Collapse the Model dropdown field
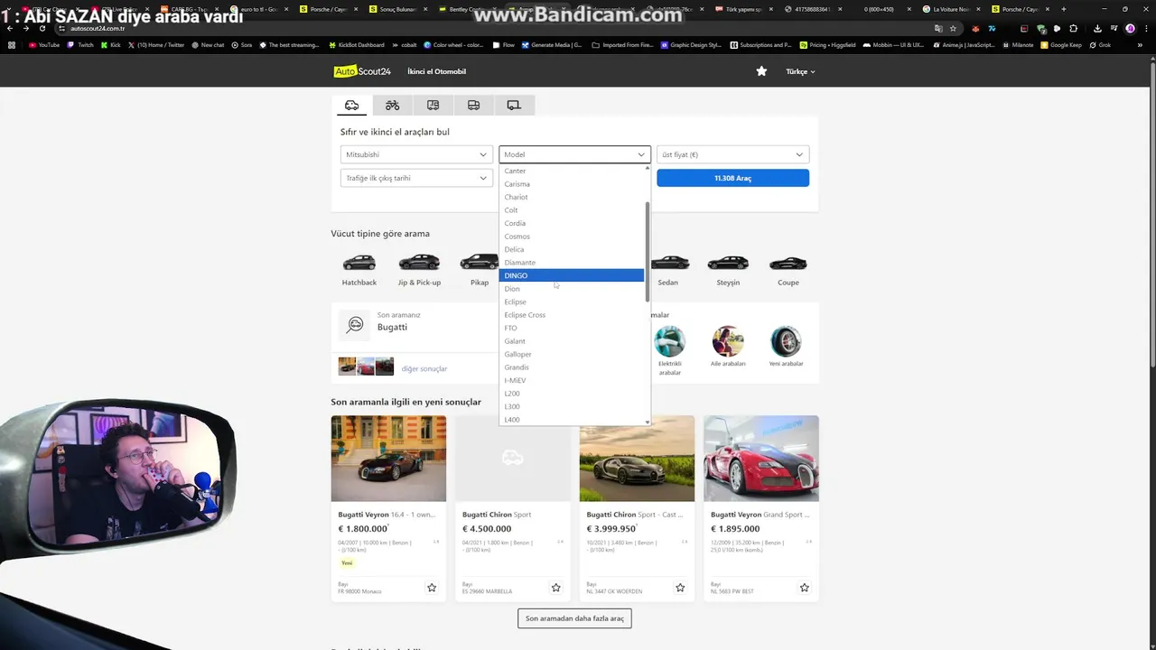 [574, 154]
